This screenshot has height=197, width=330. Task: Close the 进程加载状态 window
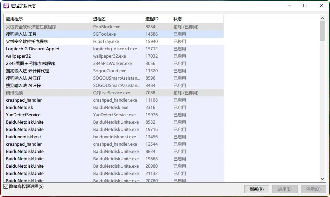coord(321,6)
